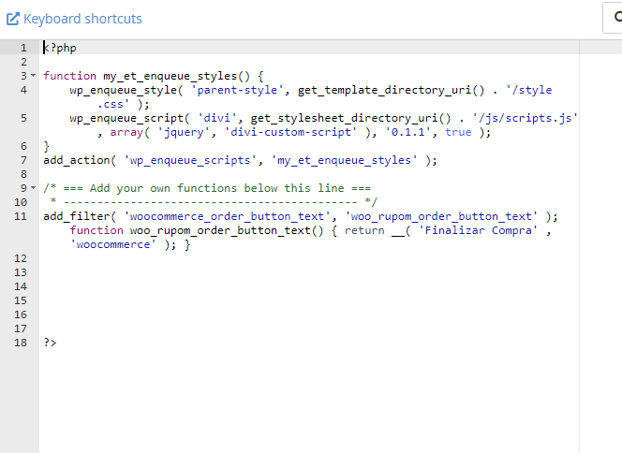The height and width of the screenshot is (453, 622).
Task: Click the wp_enqueue_script call on line 5
Action: tap(126, 118)
